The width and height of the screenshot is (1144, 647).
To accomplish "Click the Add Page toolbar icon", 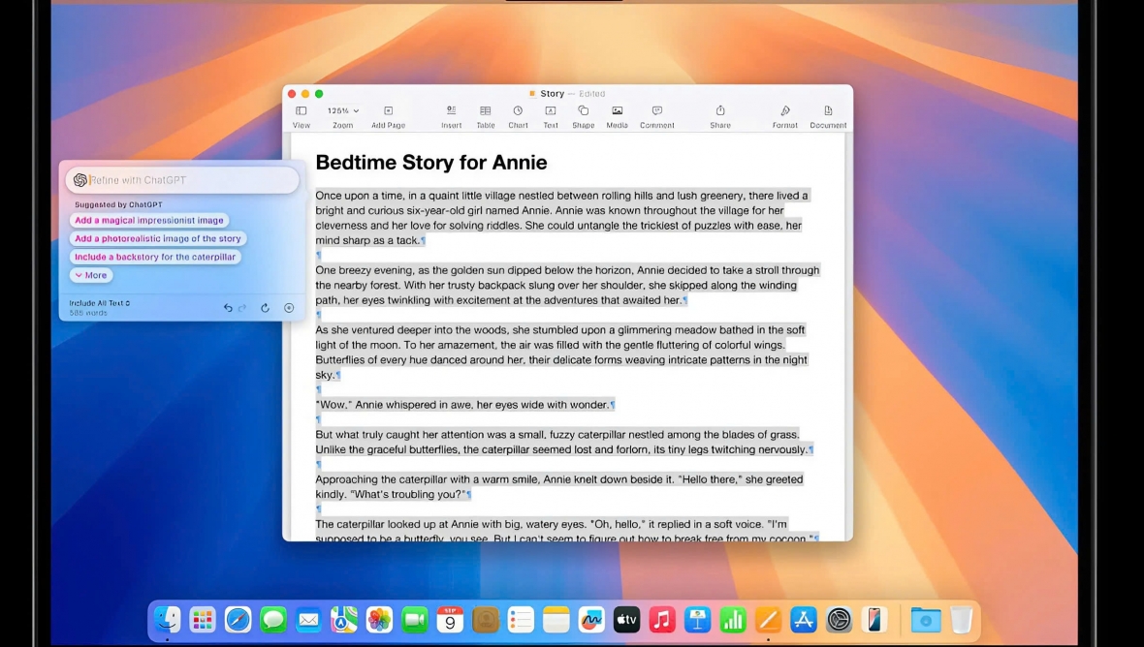I will 388,110.
